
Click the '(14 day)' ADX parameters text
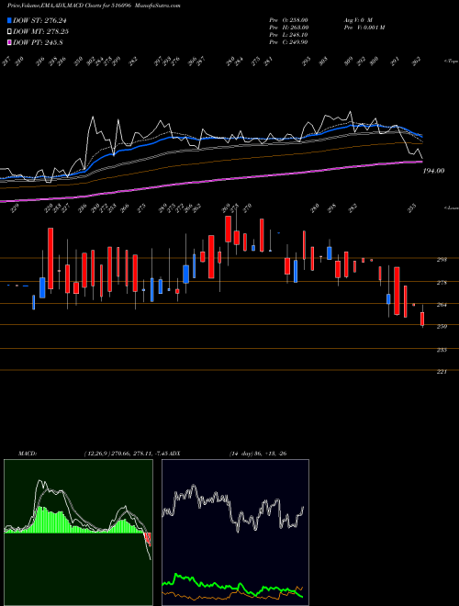241,454
